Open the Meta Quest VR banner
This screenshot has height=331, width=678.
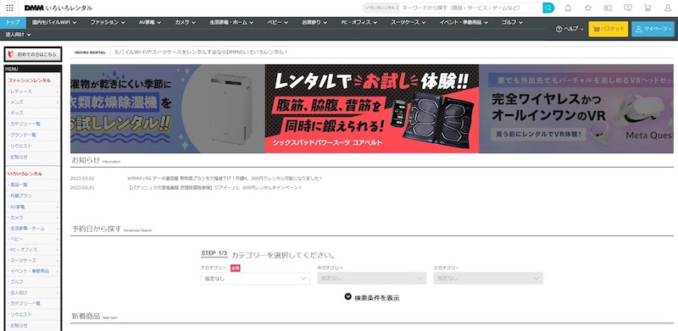(576, 109)
